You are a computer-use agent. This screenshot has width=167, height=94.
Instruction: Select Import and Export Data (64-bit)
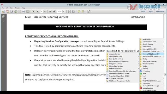[123, 76]
